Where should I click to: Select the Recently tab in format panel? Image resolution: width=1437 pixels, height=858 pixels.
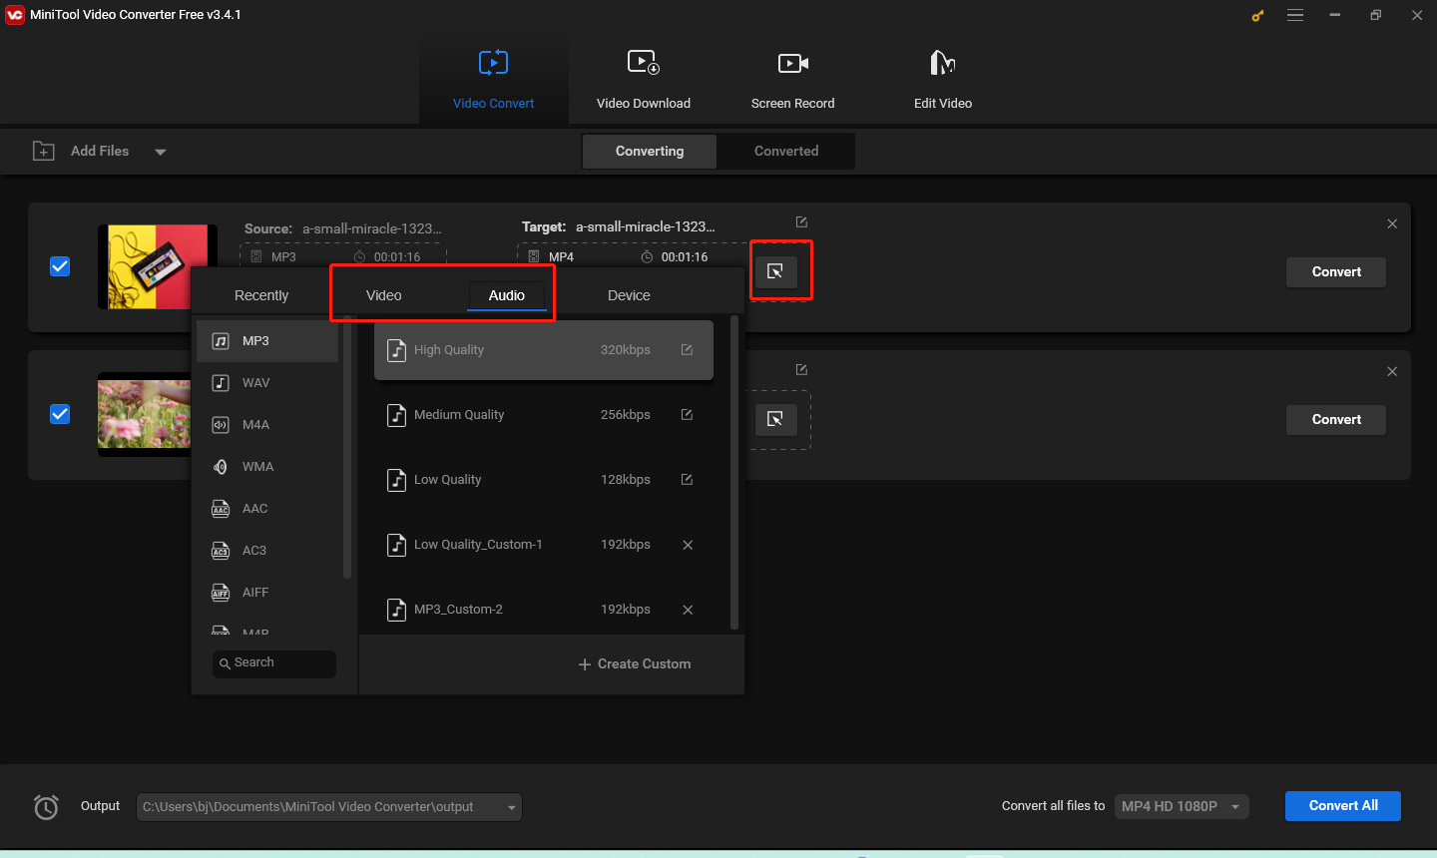point(261,295)
